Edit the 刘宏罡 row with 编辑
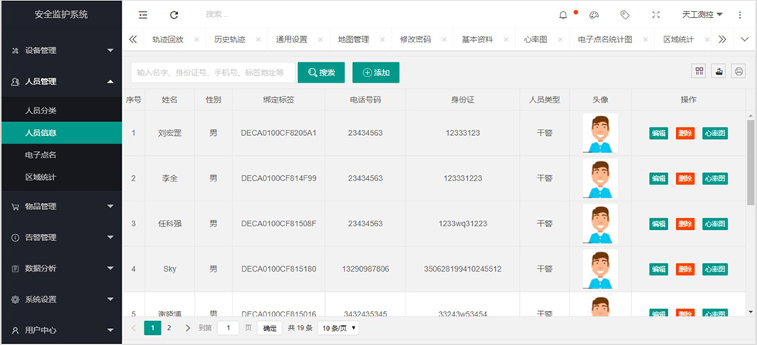Screen dimensions: 757x345 pyautogui.click(x=658, y=134)
